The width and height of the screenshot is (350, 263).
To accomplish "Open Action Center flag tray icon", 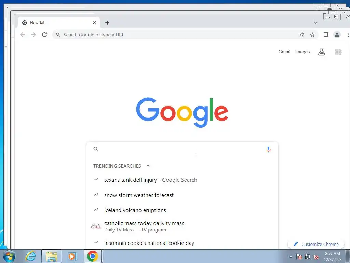I will click(x=299, y=256).
